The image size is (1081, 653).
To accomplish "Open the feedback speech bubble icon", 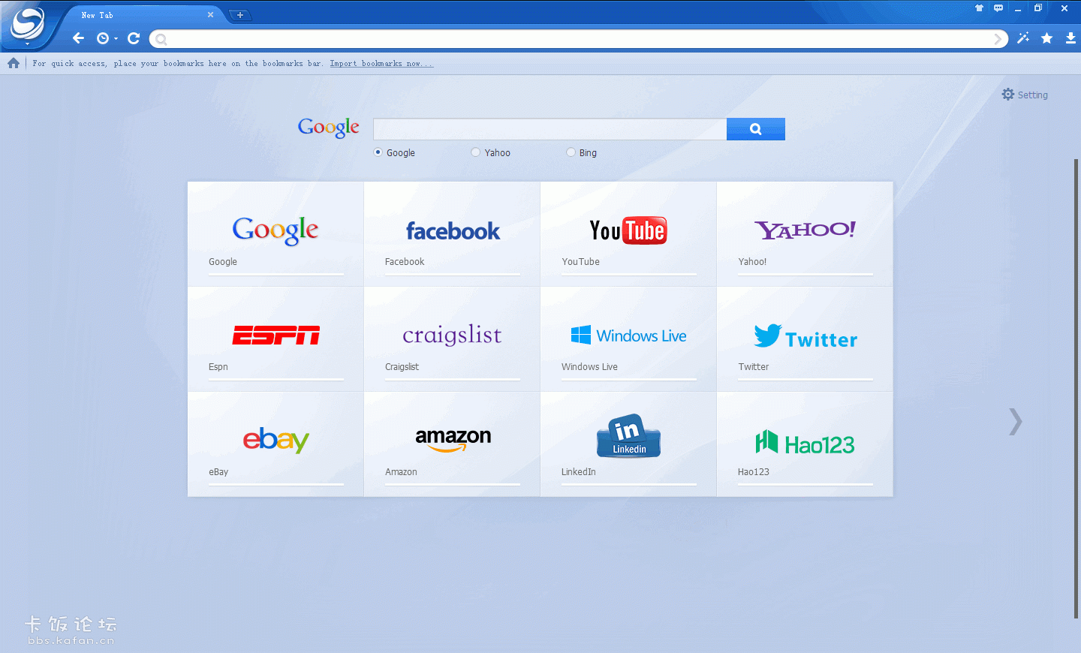I will (x=998, y=8).
